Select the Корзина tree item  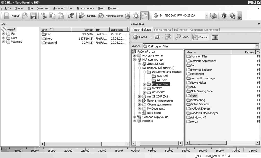coord(147,121)
